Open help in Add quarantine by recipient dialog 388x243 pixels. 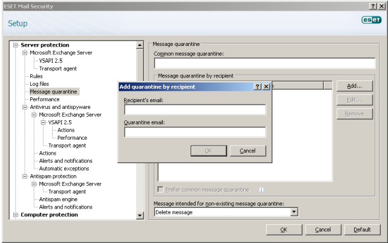tap(257, 86)
